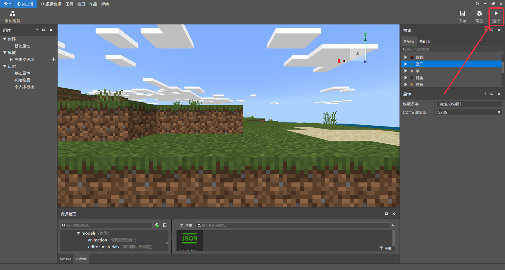
Task: Collapse the 玩家 tree node
Action: [x=5, y=66]
